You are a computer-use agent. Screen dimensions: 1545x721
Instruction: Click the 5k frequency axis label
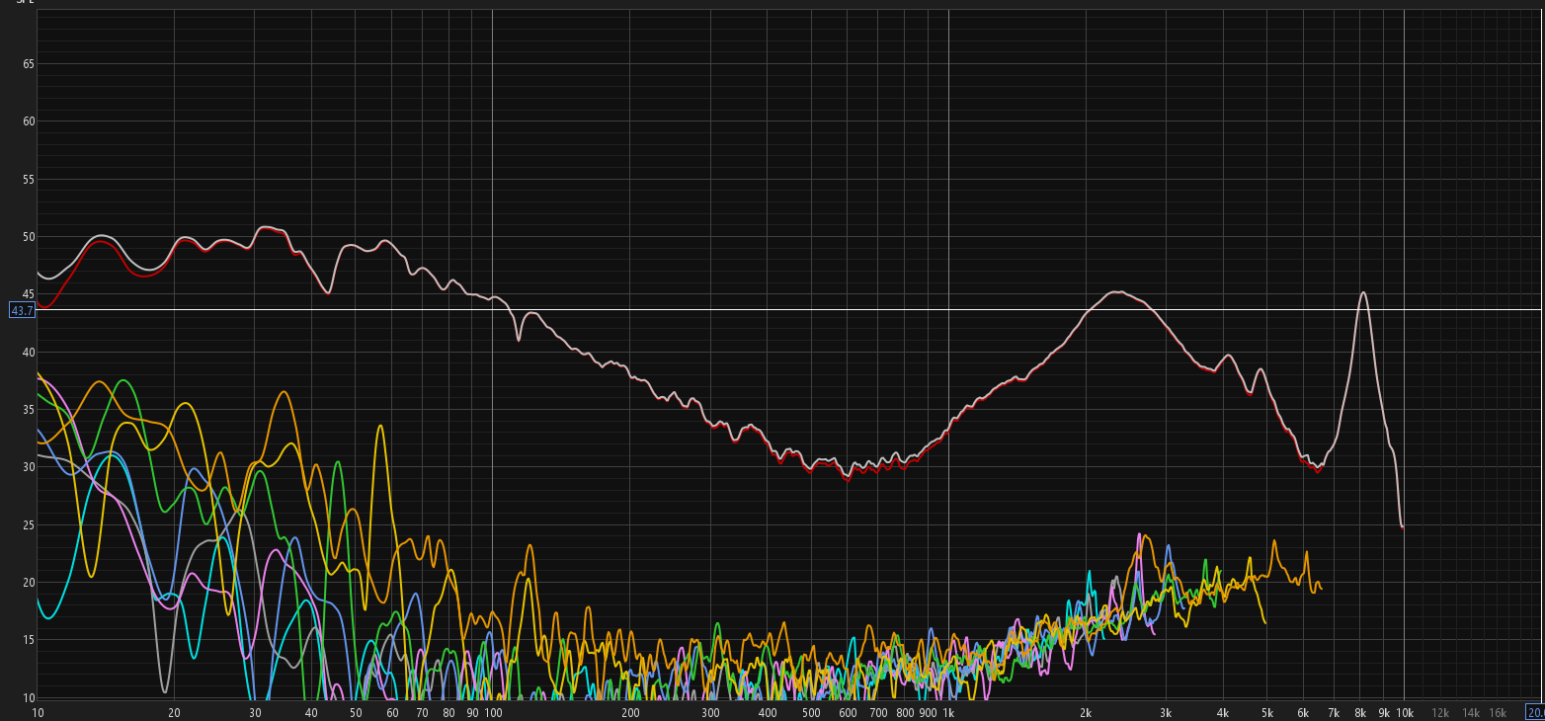[1267, 712]
